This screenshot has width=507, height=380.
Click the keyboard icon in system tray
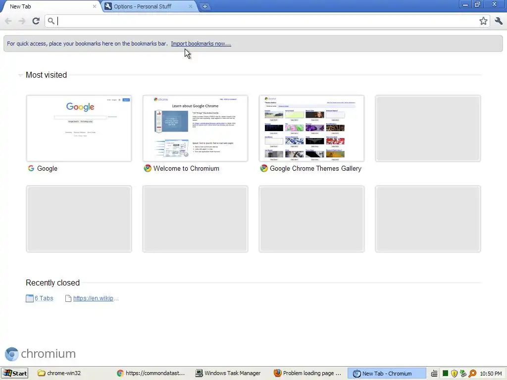(x=434, y=374)
